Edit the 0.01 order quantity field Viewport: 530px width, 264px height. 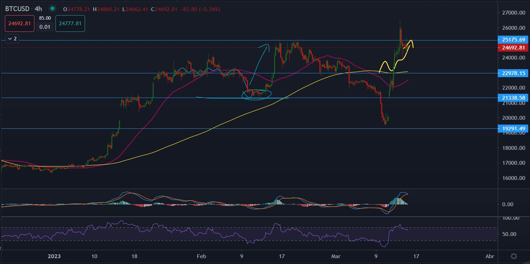45,27
